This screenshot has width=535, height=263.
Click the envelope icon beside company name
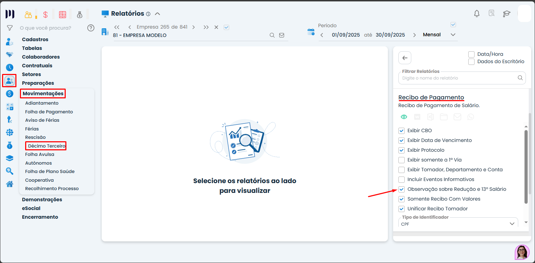(x=282, y=35)
